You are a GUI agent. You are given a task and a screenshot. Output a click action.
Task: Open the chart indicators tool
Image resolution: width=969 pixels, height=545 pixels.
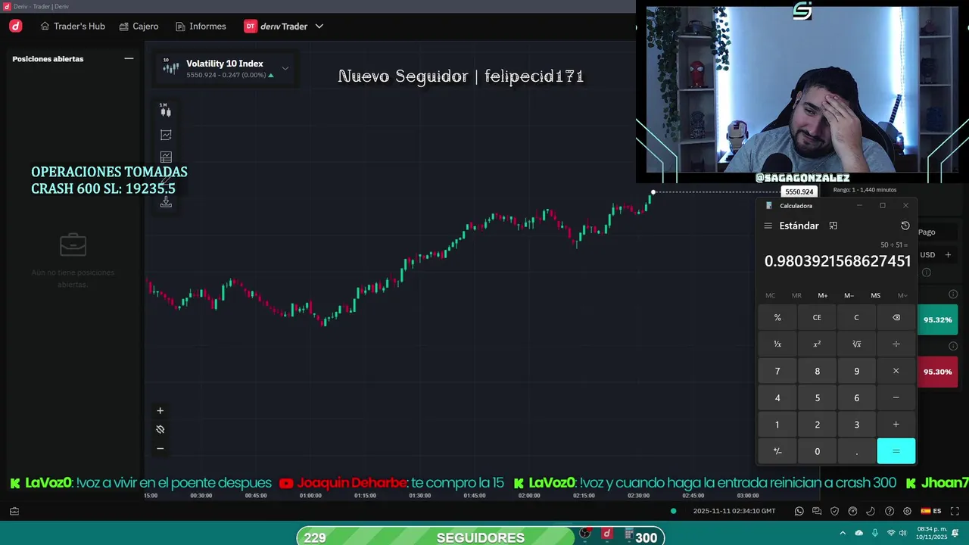click(x=166, y=135)
